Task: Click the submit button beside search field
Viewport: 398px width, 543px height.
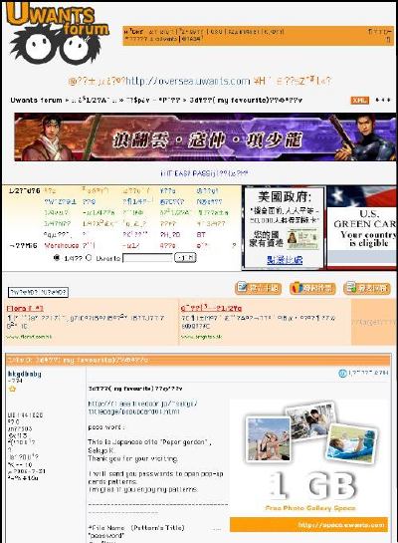Action: [185, 258]
